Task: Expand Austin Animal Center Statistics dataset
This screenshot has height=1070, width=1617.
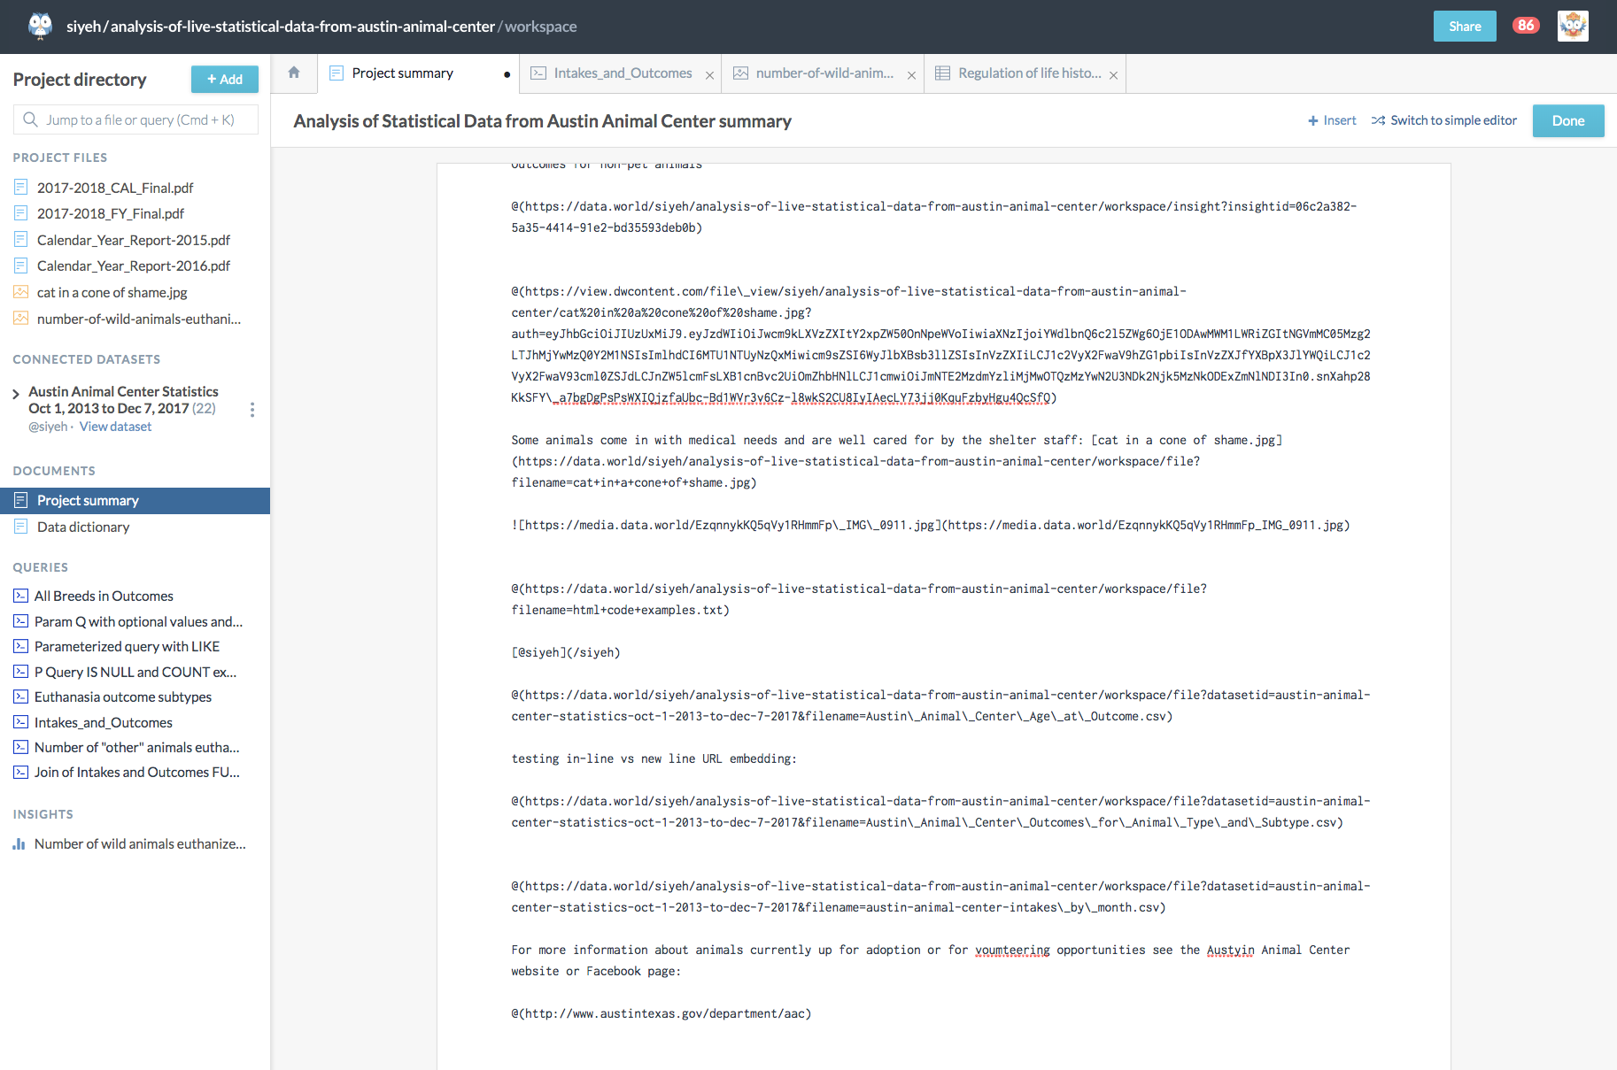Action: pyautogui.click(x=16, y=394)
